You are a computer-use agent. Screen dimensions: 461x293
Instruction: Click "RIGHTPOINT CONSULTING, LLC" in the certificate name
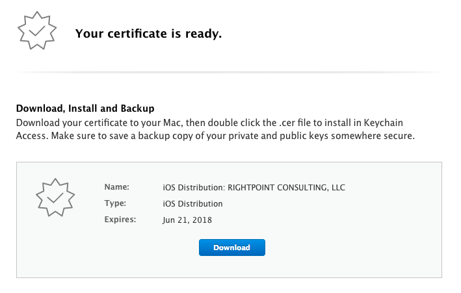pyautogui.click(x=285, y=188)
